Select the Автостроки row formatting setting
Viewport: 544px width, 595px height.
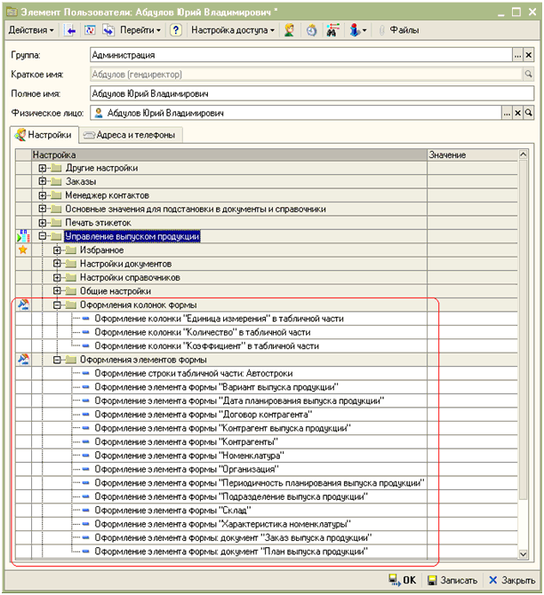click(194, 373)
